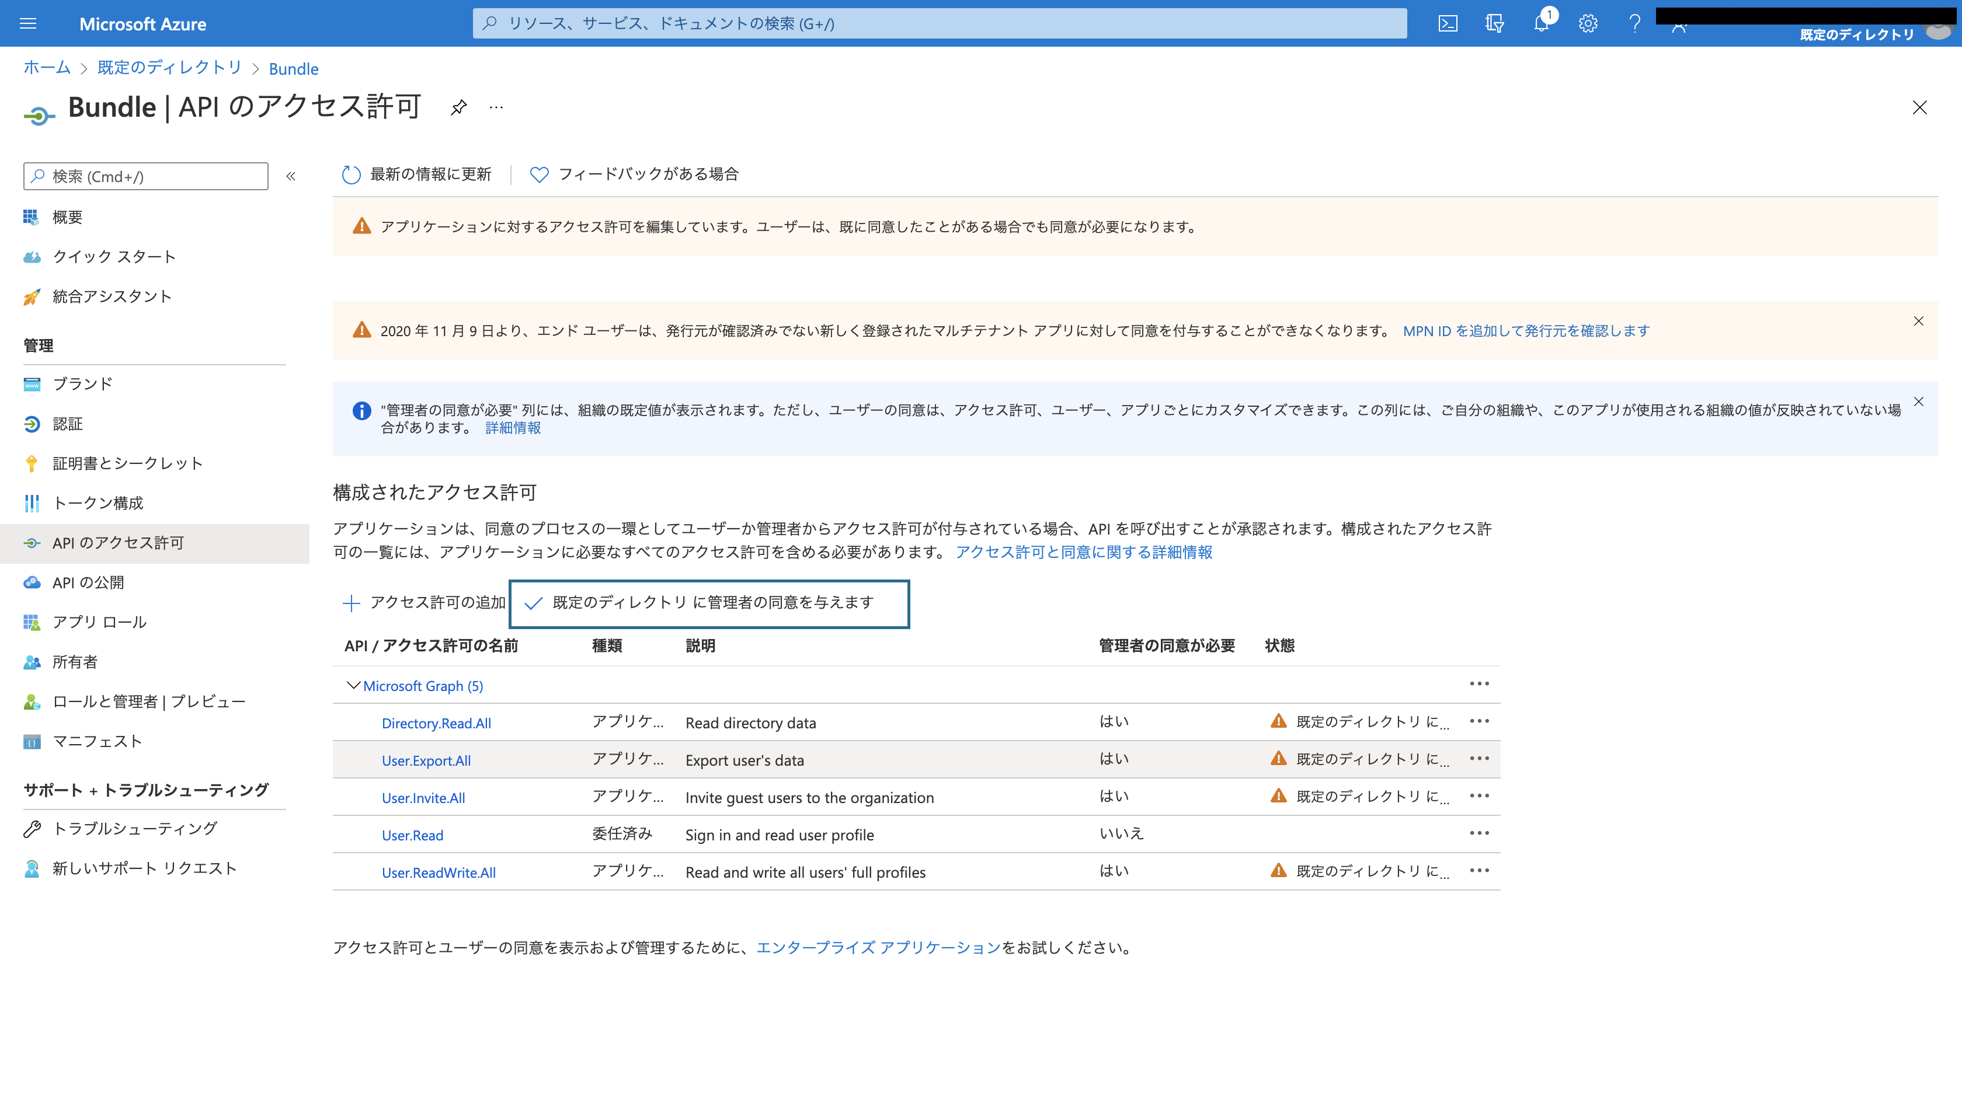Screen dimensions: 1962x1096
Task: Click the API / アクセス許可の名前 column header
Action: (431, 645)
